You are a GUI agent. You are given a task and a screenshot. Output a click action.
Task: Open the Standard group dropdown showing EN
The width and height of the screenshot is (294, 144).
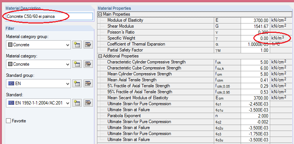pyautogui.click(x=38, y=84)
